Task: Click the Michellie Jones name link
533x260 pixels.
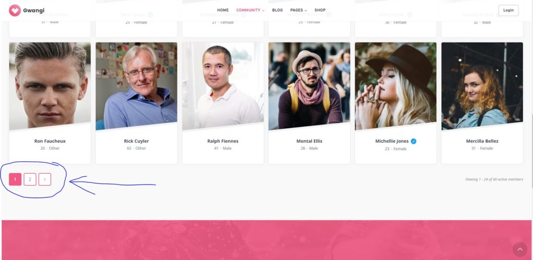Action: pyautogui.click(x=392, y=141)
